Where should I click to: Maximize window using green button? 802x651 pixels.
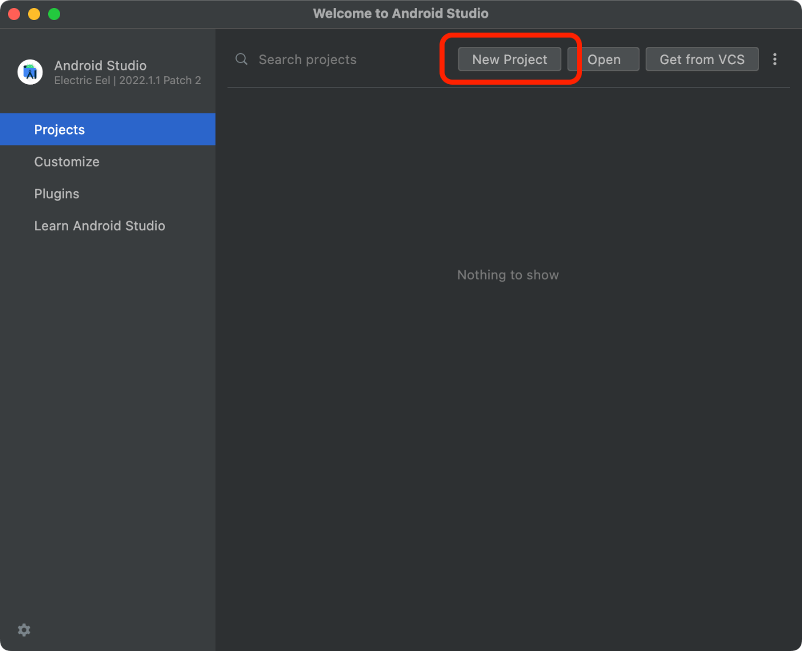coord(54,14)
